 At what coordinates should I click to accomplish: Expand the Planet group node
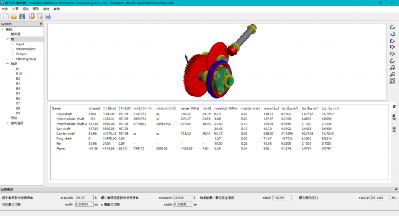point(13,59)
